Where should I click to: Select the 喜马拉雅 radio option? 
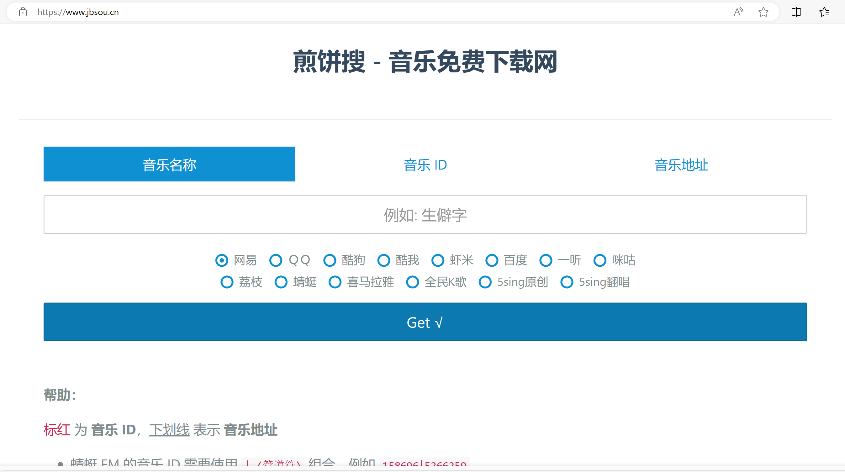click(x=335, y=282)
